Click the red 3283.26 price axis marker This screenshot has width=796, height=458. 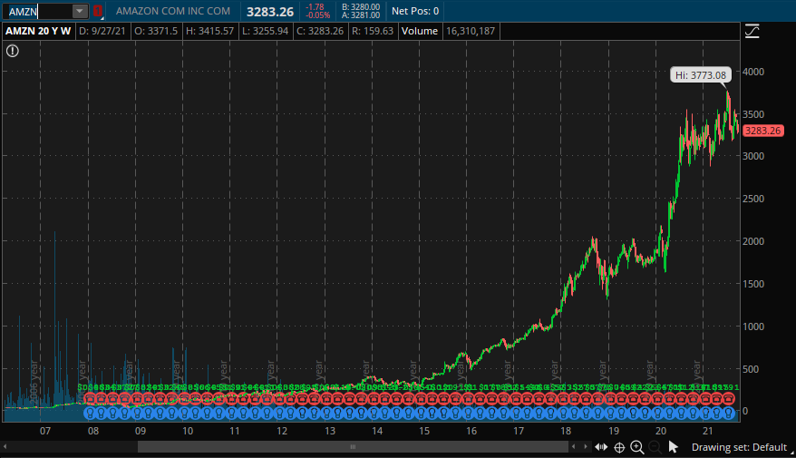(x=763, y=131)
